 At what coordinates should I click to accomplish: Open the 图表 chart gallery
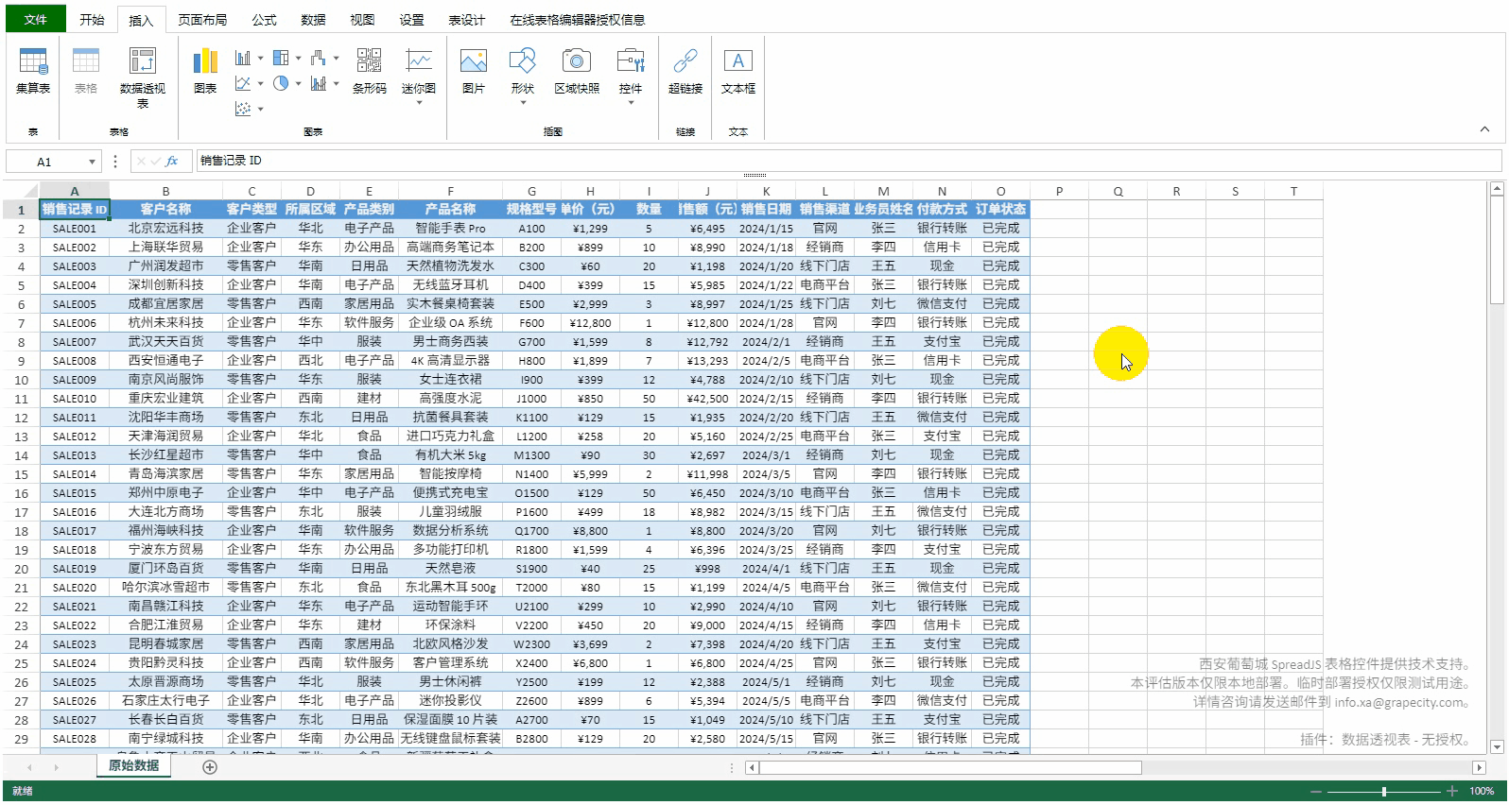pyautogui.click(x=205, y=71)
